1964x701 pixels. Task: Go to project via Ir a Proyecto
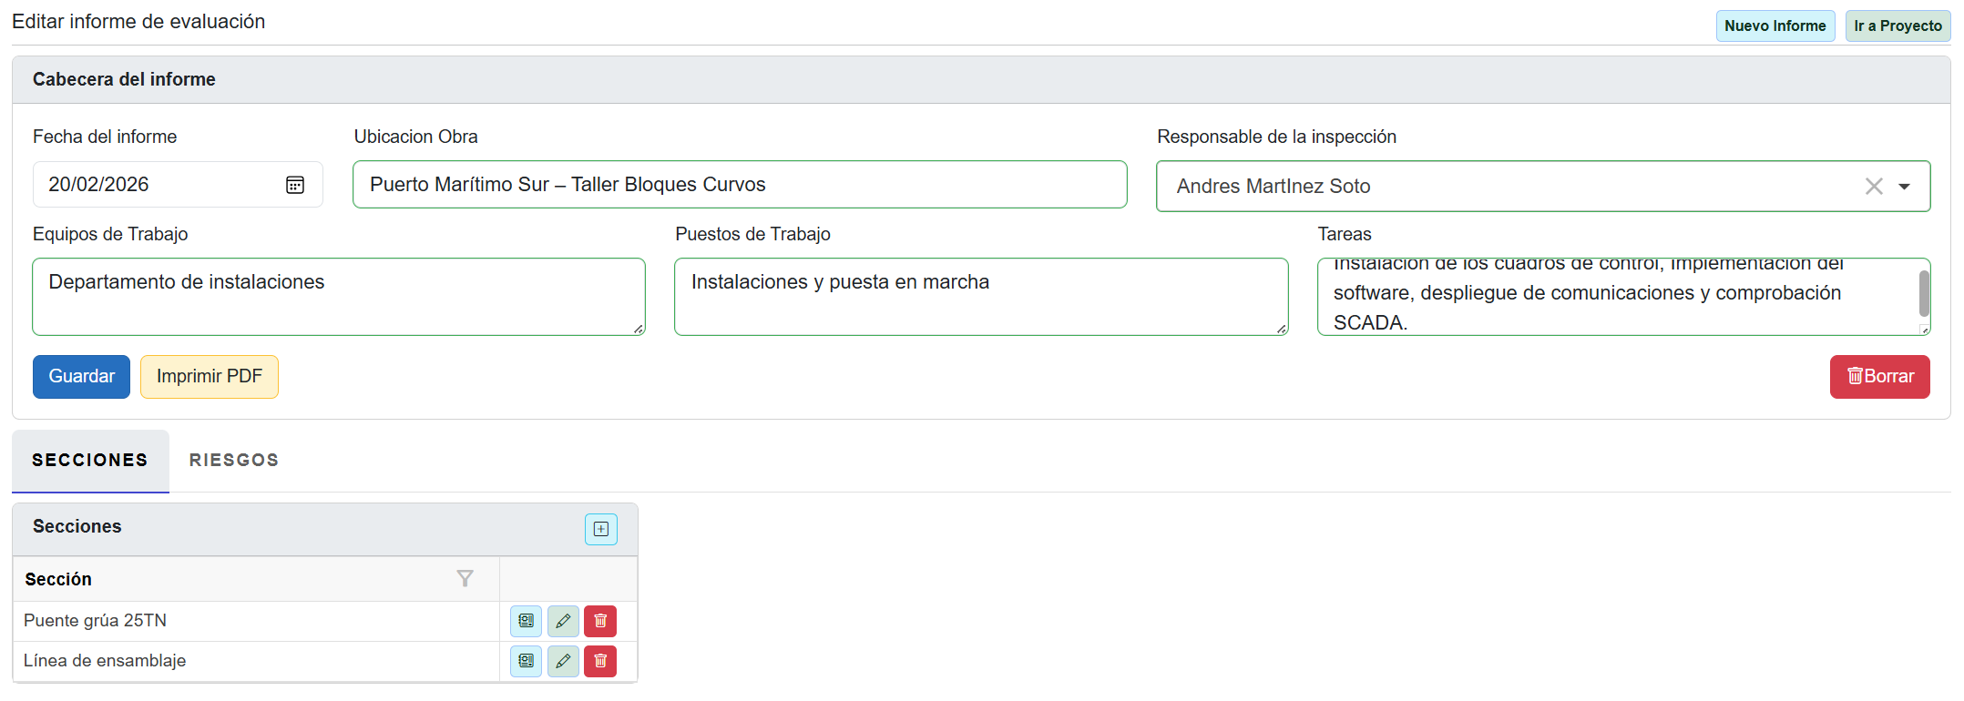1898,26
